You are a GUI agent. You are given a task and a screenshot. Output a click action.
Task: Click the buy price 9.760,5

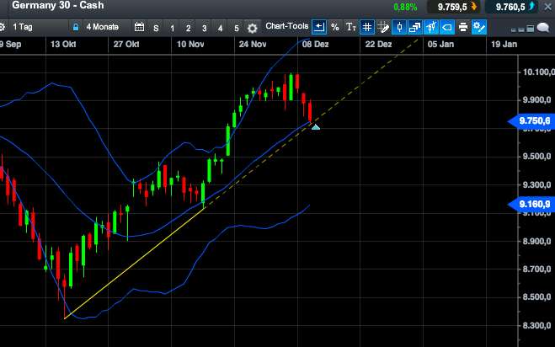[x=511, y=7]
